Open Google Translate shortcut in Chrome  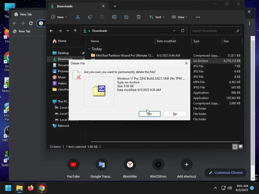point(101,168)
